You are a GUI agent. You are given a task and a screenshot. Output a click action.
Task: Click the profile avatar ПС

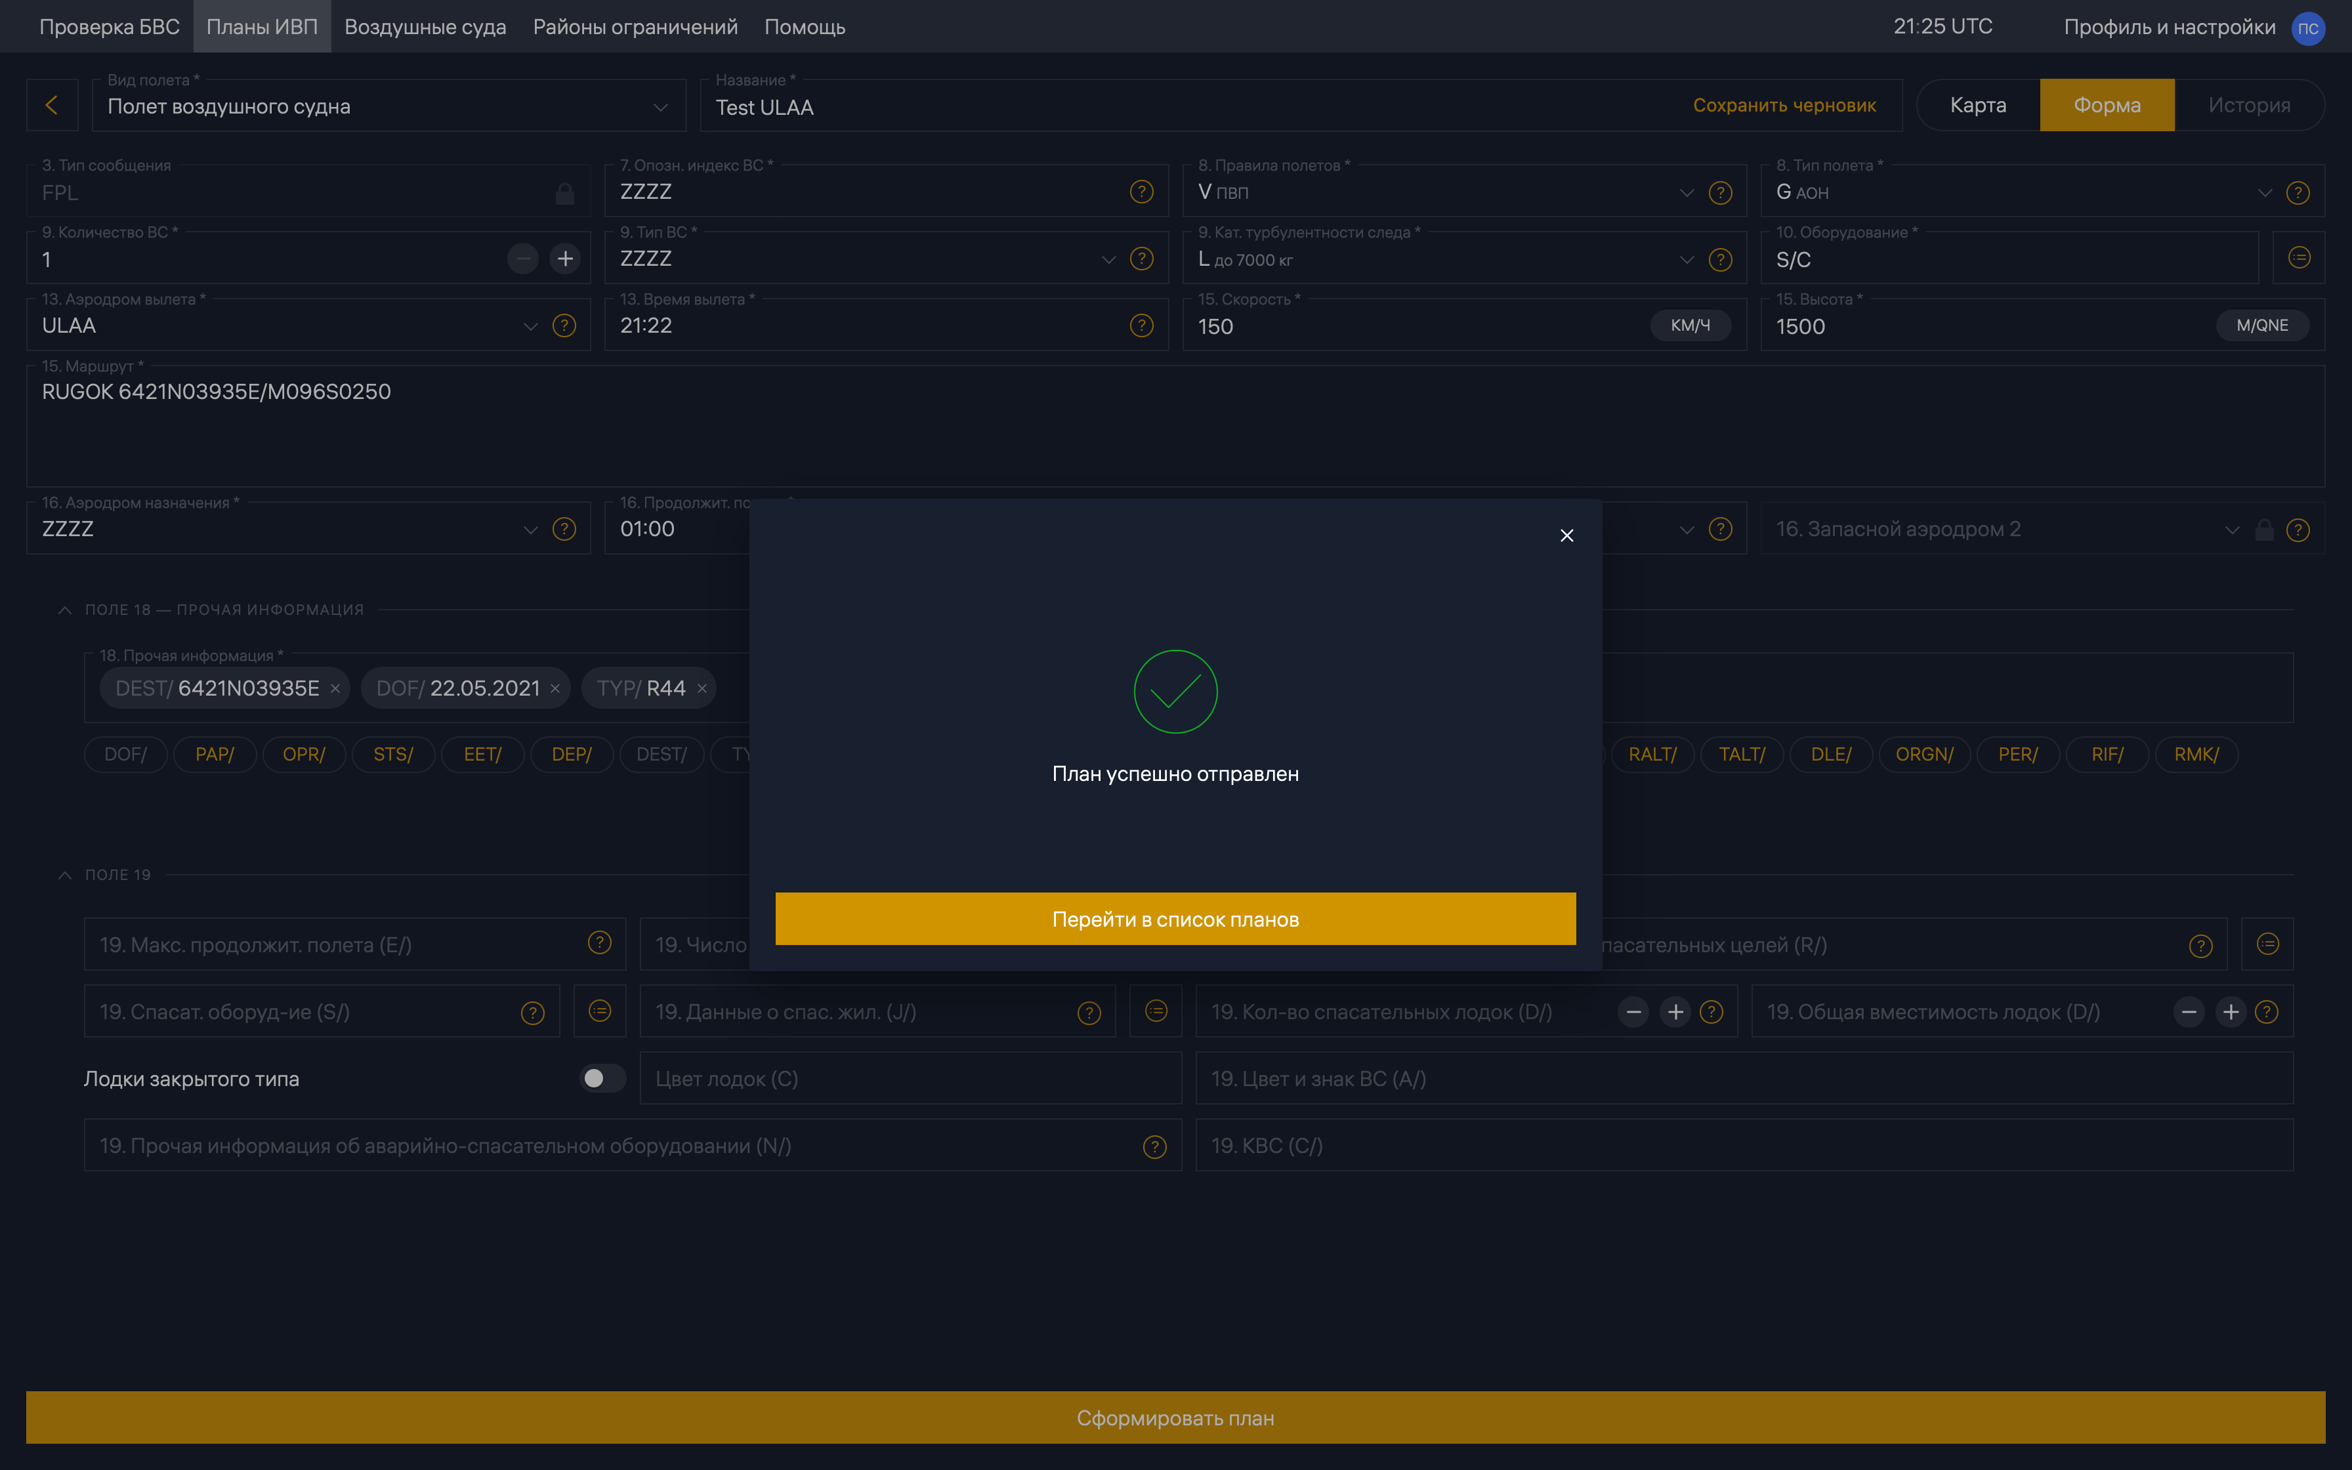pyautogui.click(x=2308, y=27)
